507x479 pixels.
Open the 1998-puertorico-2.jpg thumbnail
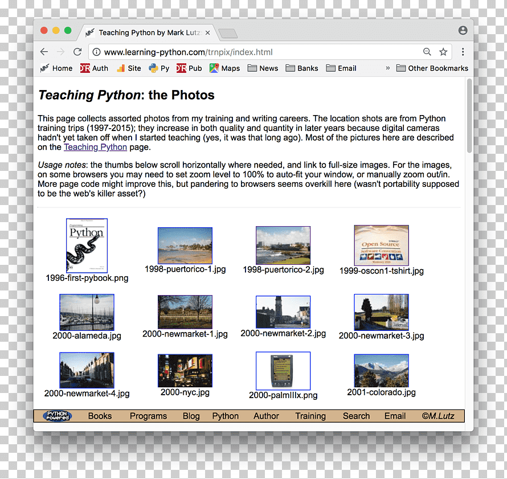point(283,245)
